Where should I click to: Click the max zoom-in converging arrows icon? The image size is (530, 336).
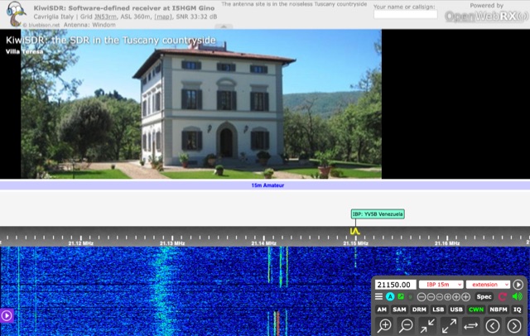[428, 326]
